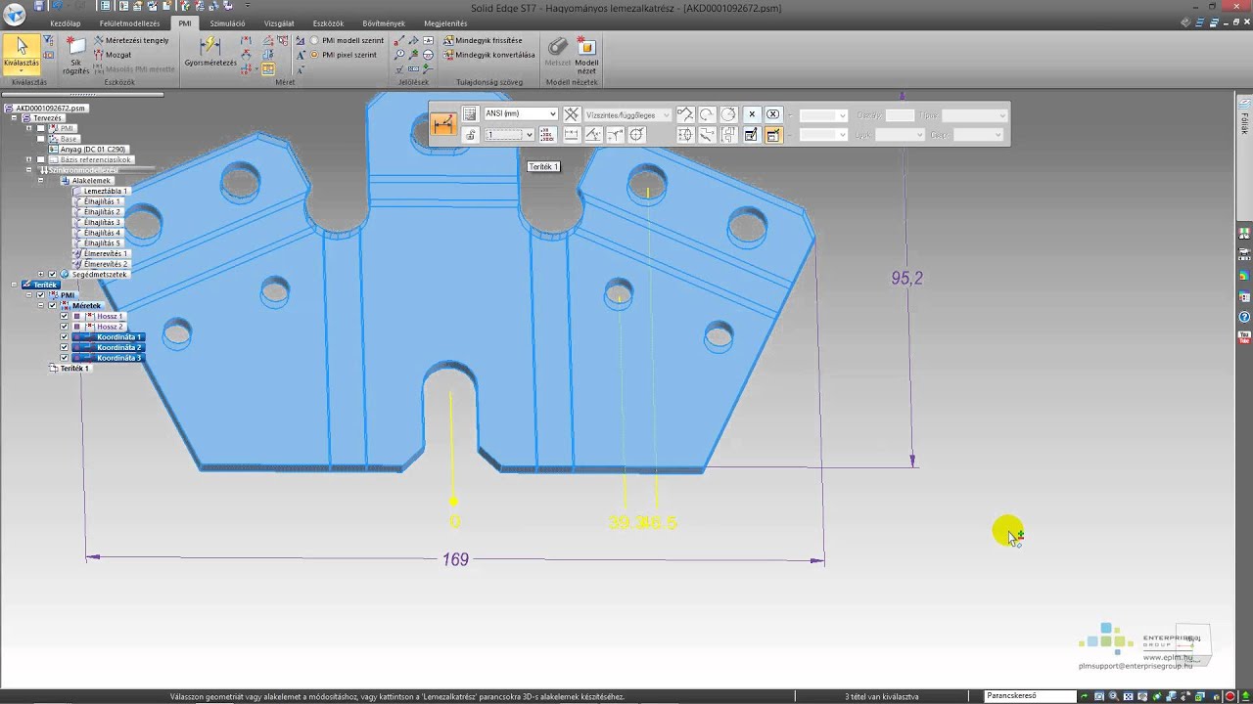The height and width of the screenshot is (704, 1253).
Task: Click the 169 horizontal dimension value
Action: click(x=455, y=559)
